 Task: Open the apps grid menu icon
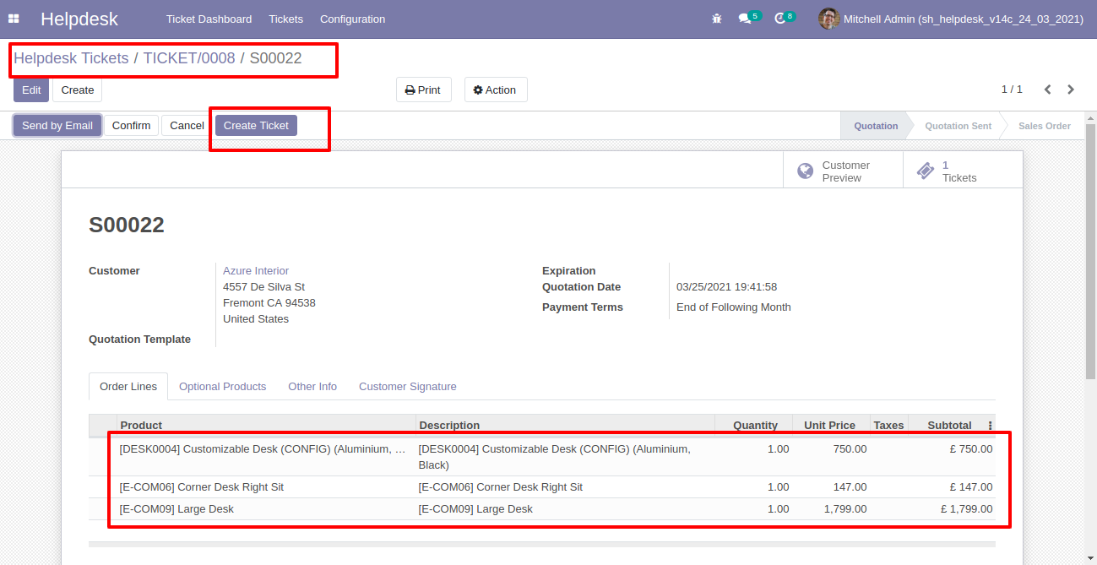coord(14,19)
